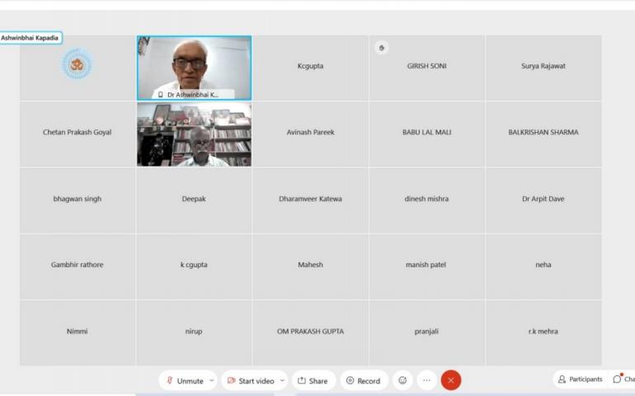
Task: Select the Avinash Pareek tile
Action: [x=311, y=134]
